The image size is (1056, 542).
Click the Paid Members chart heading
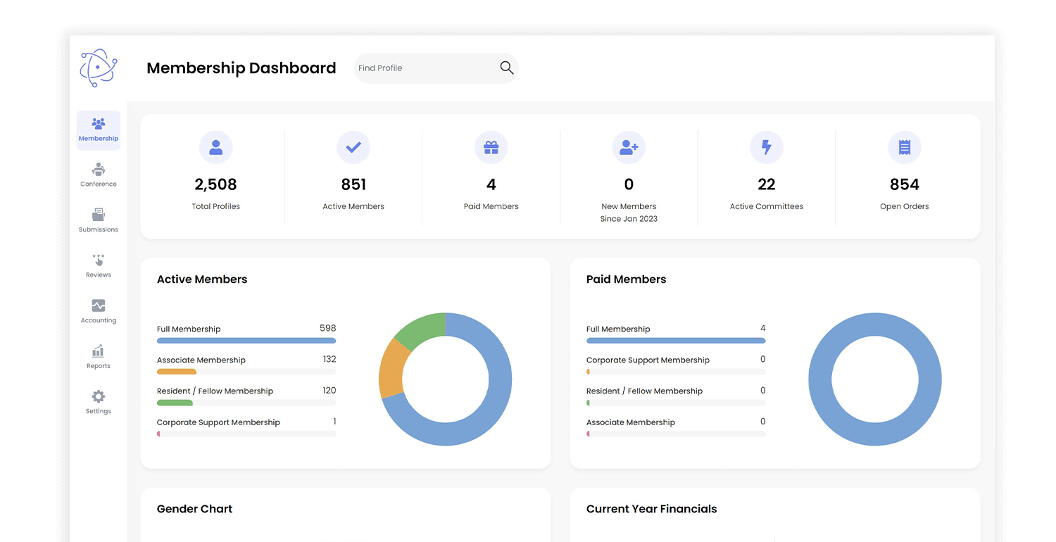pyautogui.click(x=626, y=279)
